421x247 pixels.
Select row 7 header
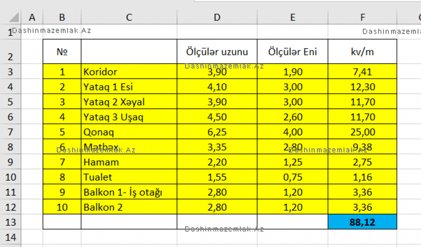pos(10,132)
